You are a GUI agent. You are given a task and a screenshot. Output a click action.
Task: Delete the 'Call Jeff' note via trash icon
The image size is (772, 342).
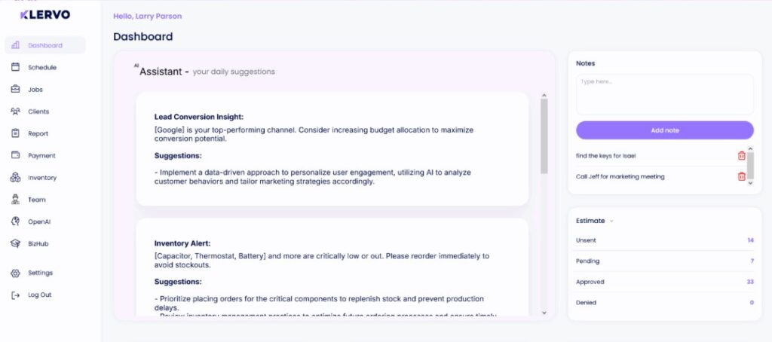(741, 176)
